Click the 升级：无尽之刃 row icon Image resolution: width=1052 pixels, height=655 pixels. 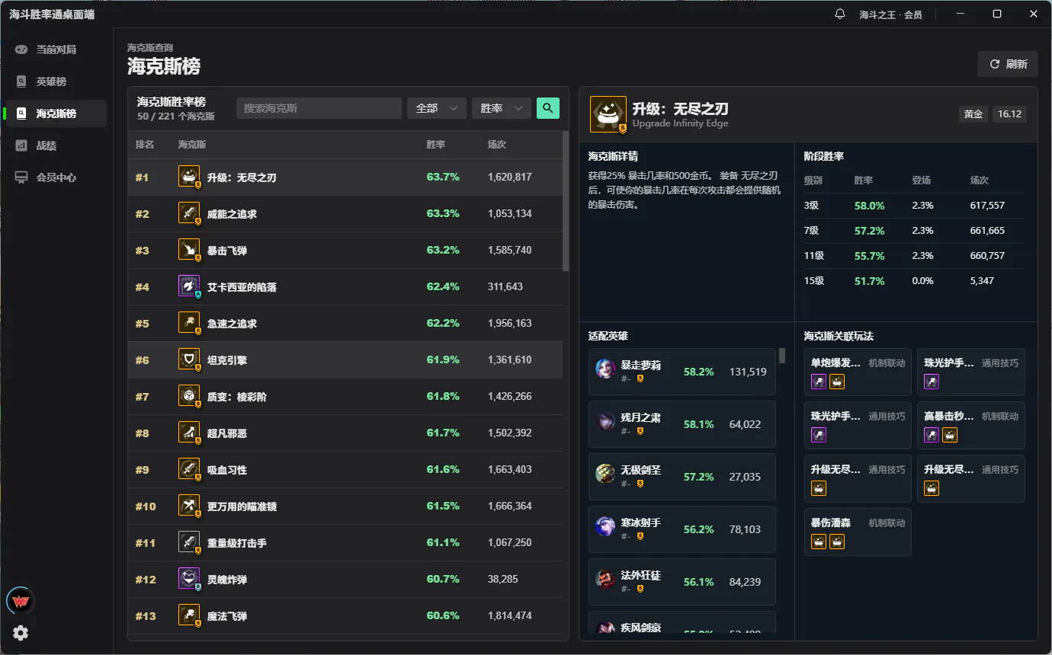[189, 177]
